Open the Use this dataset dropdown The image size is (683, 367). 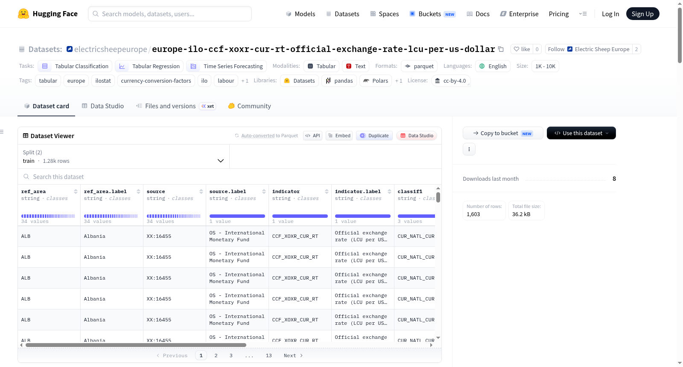[581, 133]
